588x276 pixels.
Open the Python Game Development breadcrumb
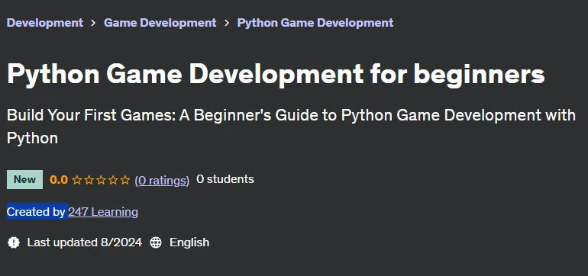[315, 23]
